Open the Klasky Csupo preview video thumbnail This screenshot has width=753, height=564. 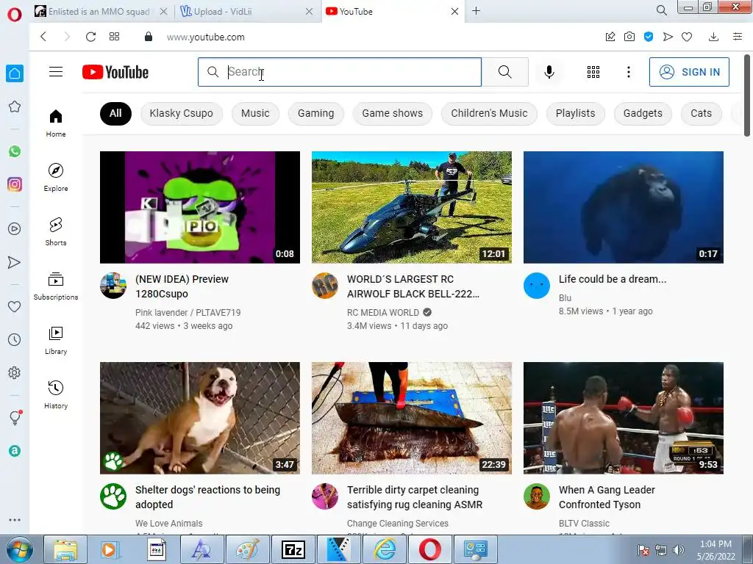(200, 207)
